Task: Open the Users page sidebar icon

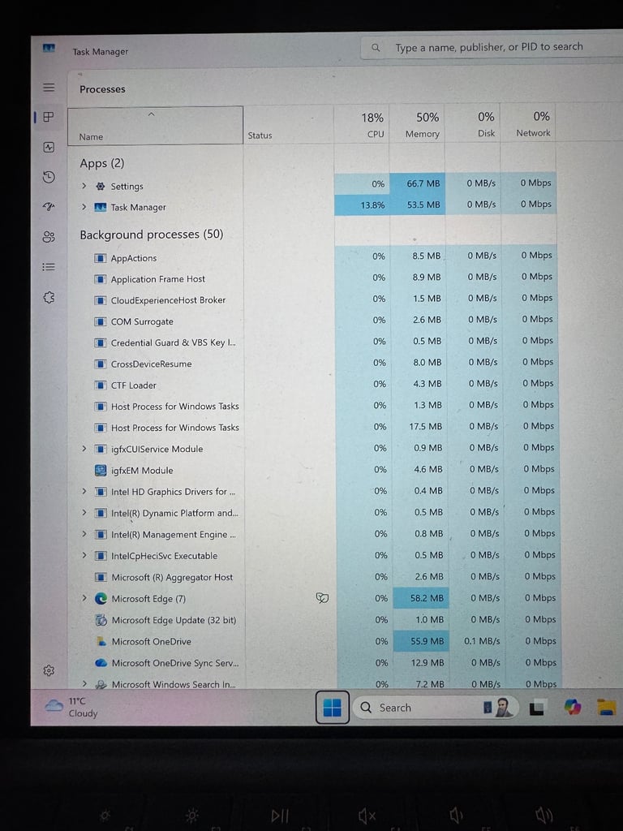Action: tap(49, 237)
